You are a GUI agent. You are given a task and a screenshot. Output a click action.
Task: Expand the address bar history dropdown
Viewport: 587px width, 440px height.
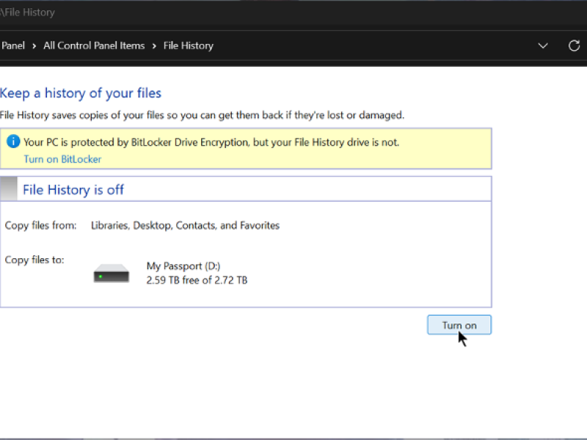pos(543,45)
